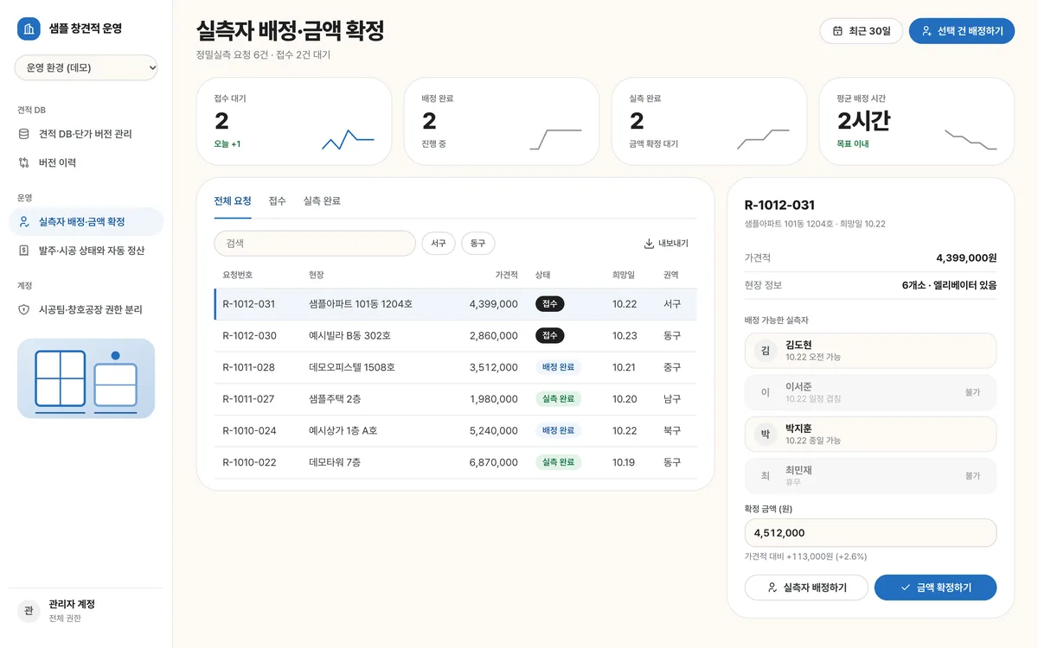Go to 버전 이력 in sidebar
The image size is (1038, 648).
tap(86, 162)
